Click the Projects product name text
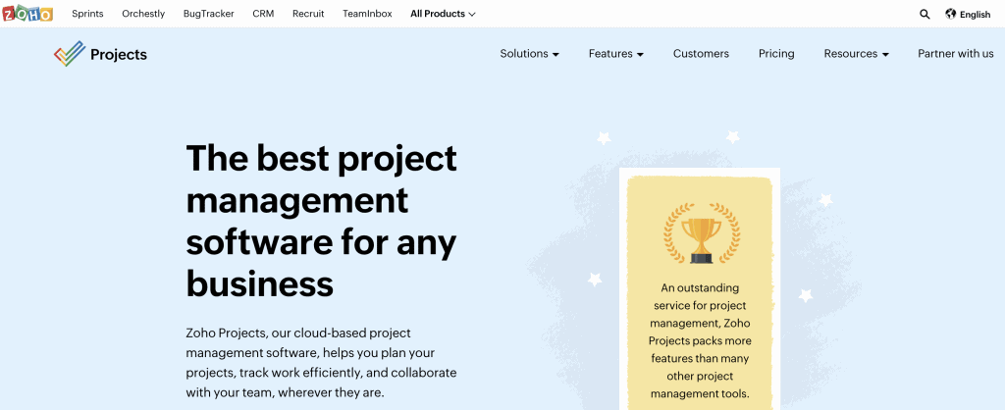The height and width of the screenshot is (410, 1005). click(x=119, y=55)
